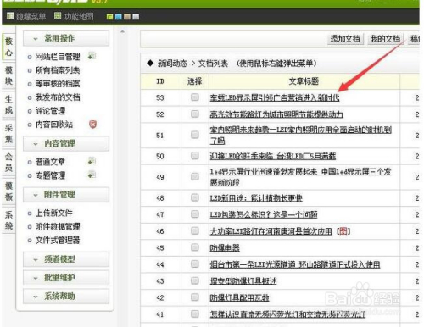Switch to the 会员 side tab
Screen dimensions: 424x327
(x=8, y=163)
